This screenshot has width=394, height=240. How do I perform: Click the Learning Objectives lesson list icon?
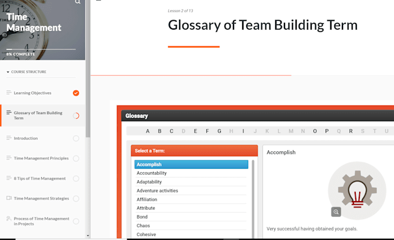tap(9, 93)
